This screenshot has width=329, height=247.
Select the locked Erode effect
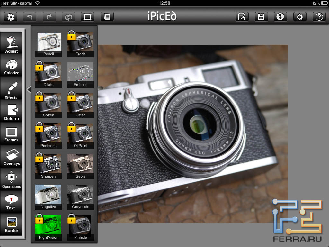pyautogui.click(x=81, y=44)
